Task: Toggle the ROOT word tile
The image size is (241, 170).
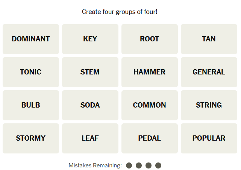Action: (x=150, y=39)
